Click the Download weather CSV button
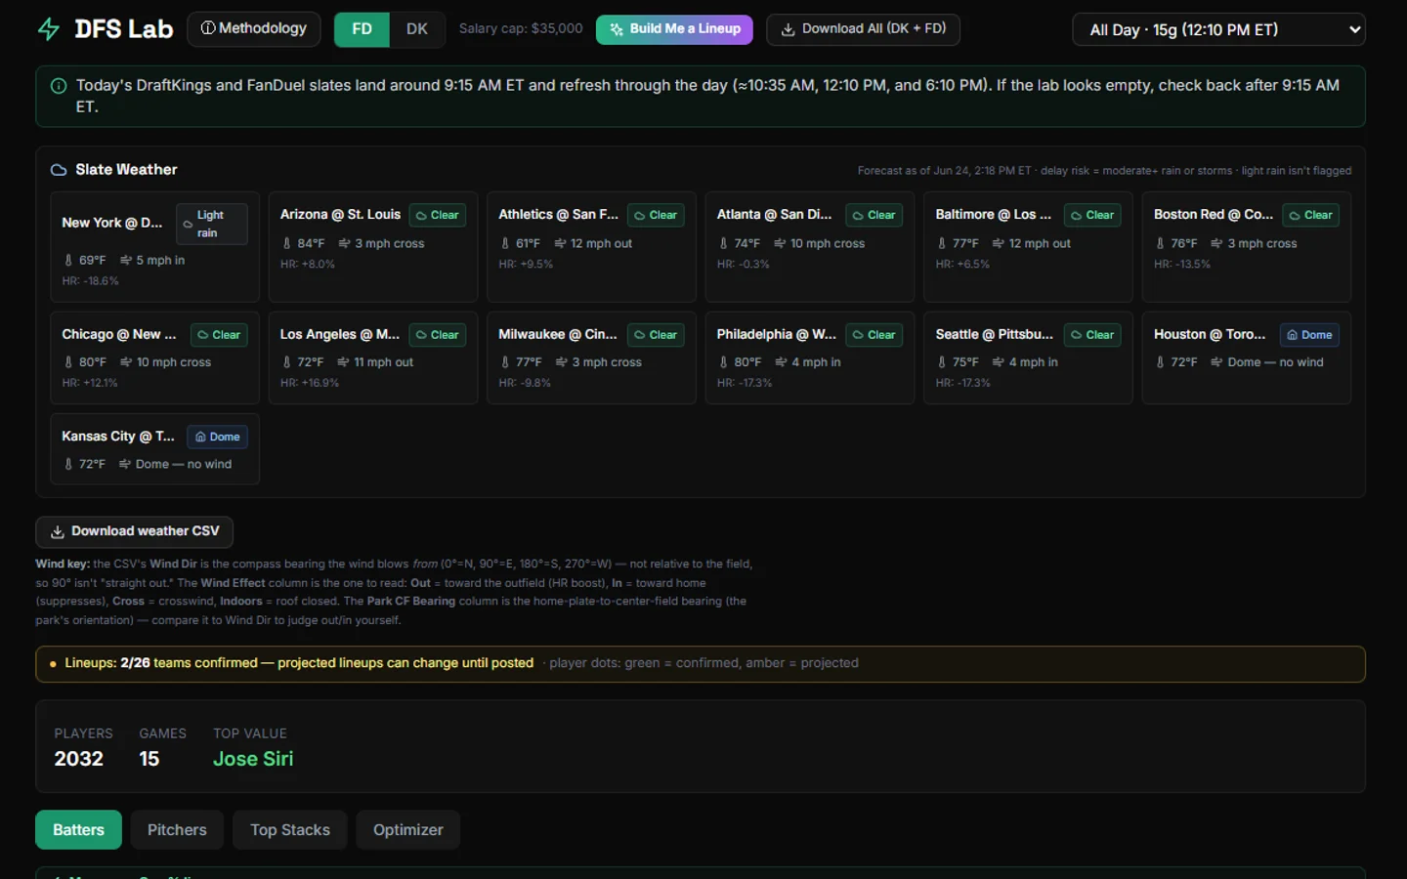The width and height of the screenshot is (1407, 879). click(135, 531)
